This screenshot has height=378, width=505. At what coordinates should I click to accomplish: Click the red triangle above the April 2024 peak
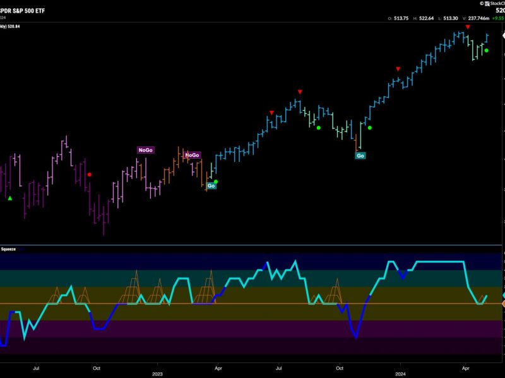pos(468,27)
